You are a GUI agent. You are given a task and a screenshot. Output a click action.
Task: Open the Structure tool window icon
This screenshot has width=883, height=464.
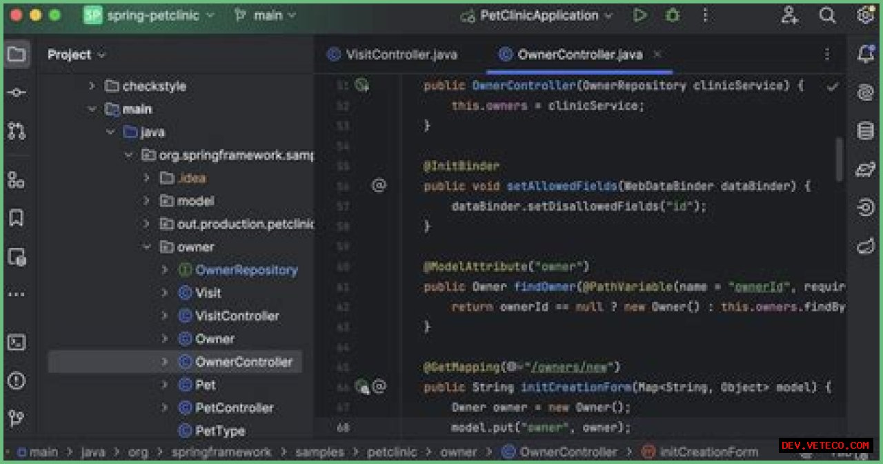coord(17,180)
